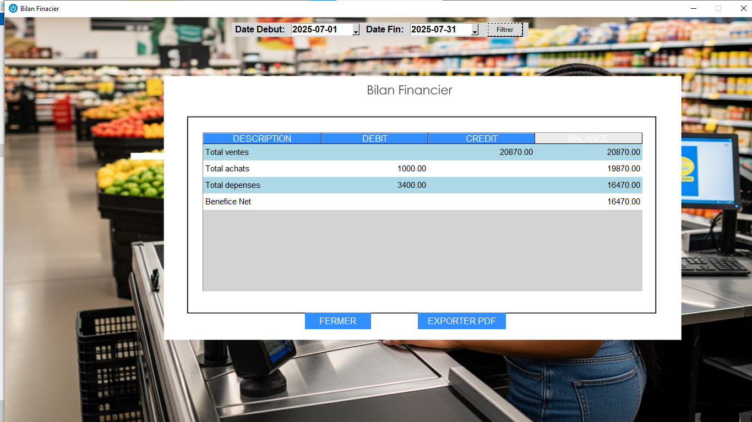The image size is (752, 422).
Task: Click the BALANCE column header
Action: click(x=588, y=138)
